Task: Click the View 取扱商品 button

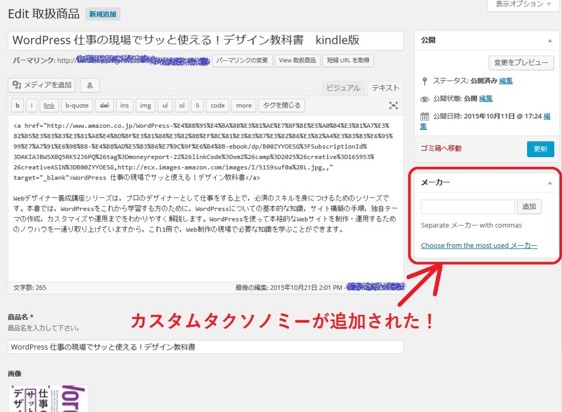Action: [x=297, y=60]
